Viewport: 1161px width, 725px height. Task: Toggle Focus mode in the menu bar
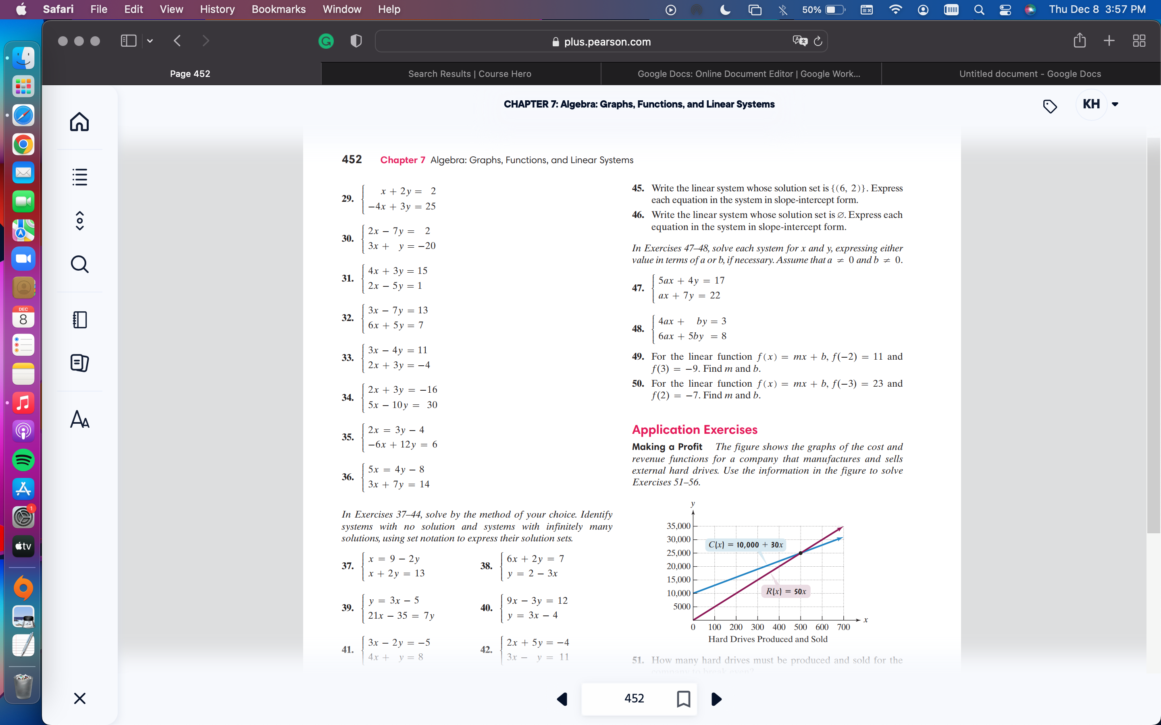click(x=725, y=10)
